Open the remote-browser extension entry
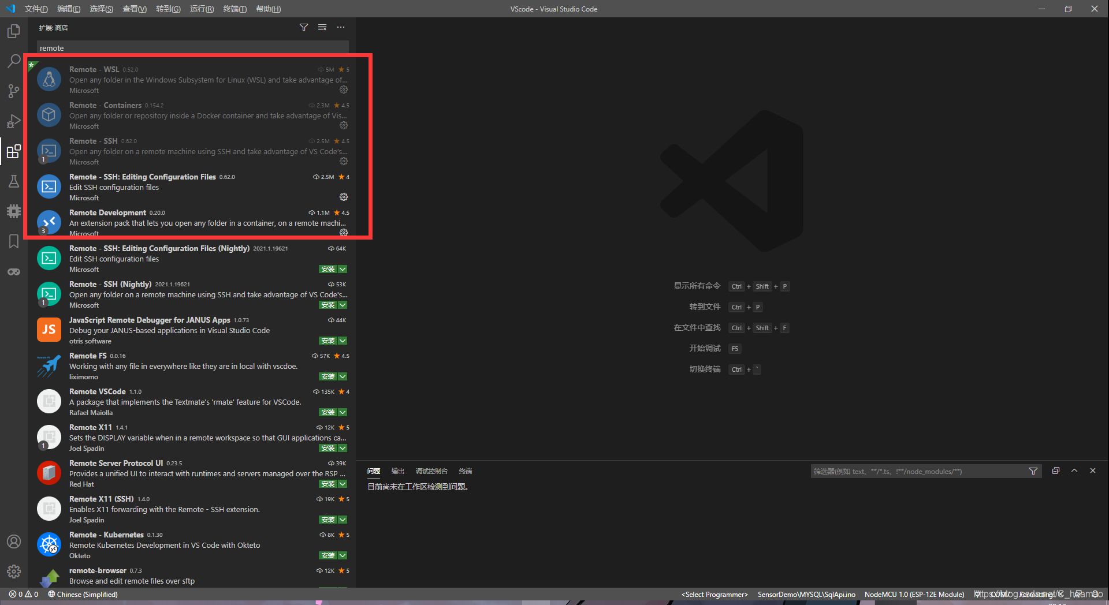This screenshot has width=1109, height=605. click(193, 576)
